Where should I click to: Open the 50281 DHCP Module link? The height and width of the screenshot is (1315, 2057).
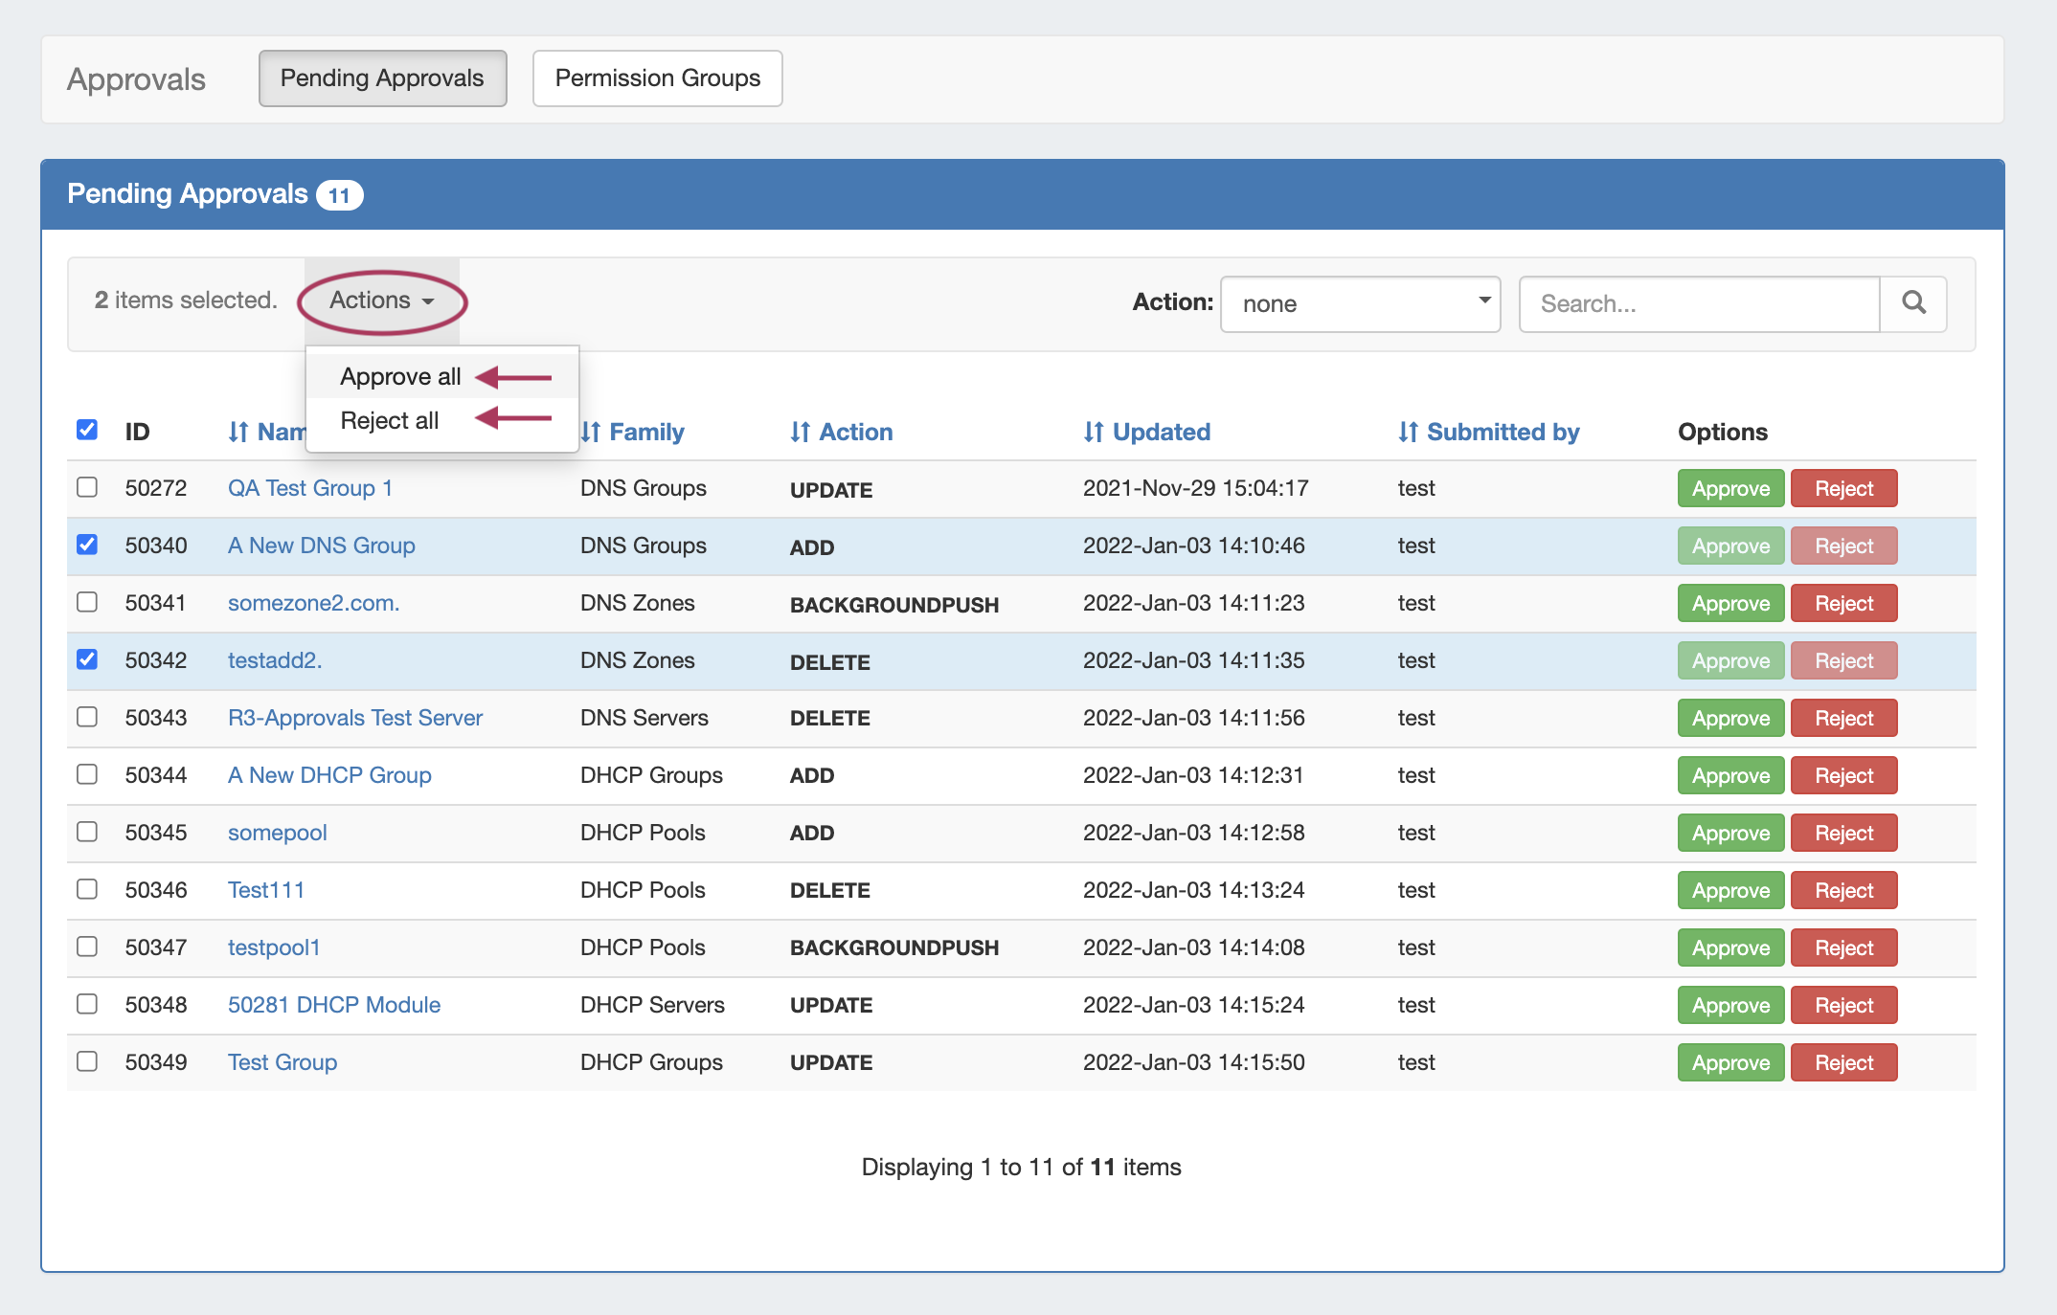[x=333, y=1005]
